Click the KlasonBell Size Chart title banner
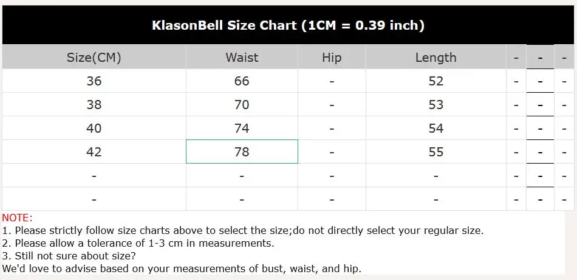The image size is (577, 280). (288, 25)
